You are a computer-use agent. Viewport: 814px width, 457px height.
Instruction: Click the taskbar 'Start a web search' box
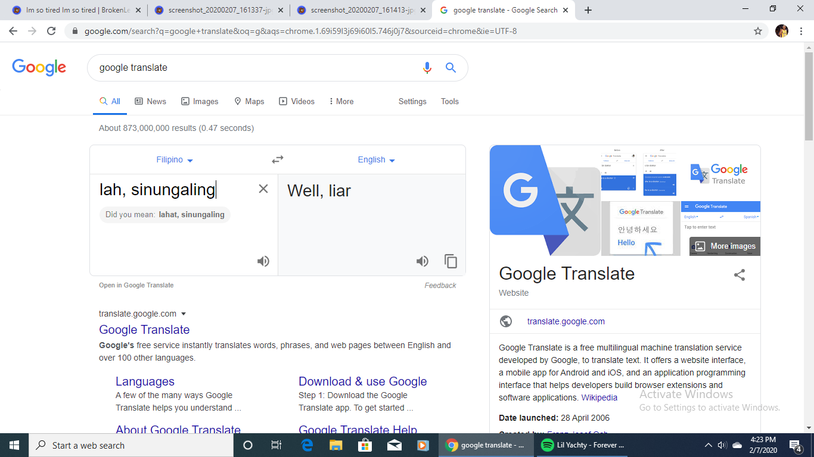pyautogui.click(x=130, y=445)
